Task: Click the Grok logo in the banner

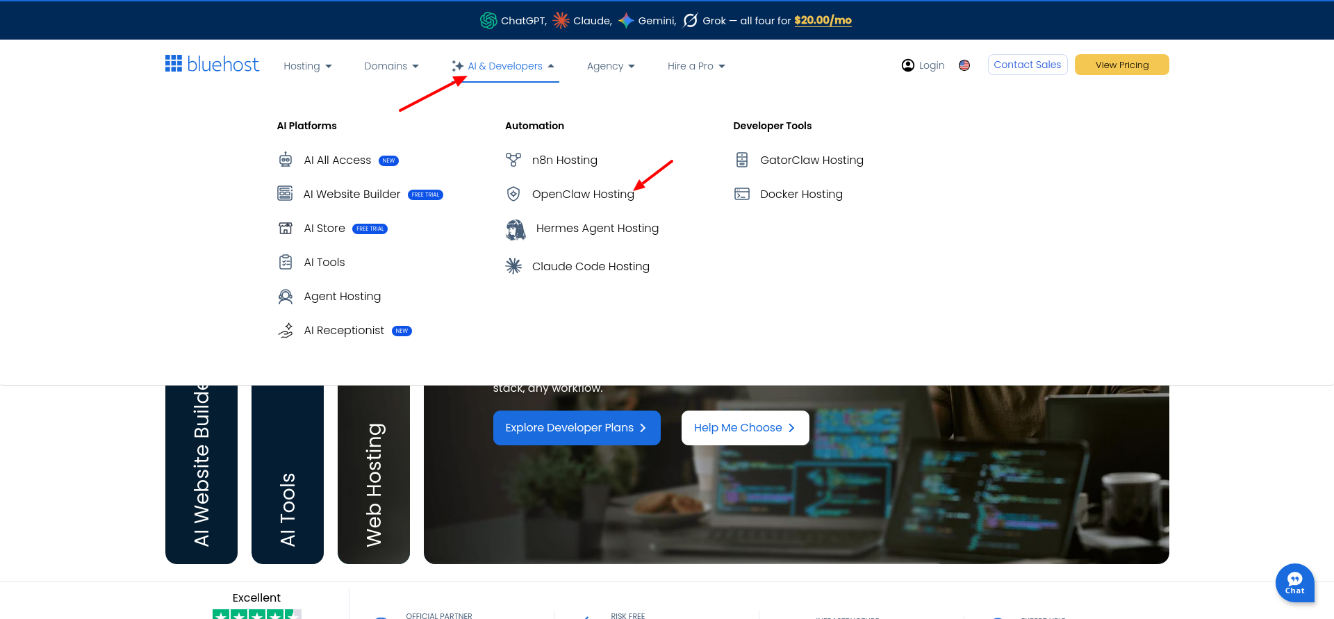Action: point(690,20)
